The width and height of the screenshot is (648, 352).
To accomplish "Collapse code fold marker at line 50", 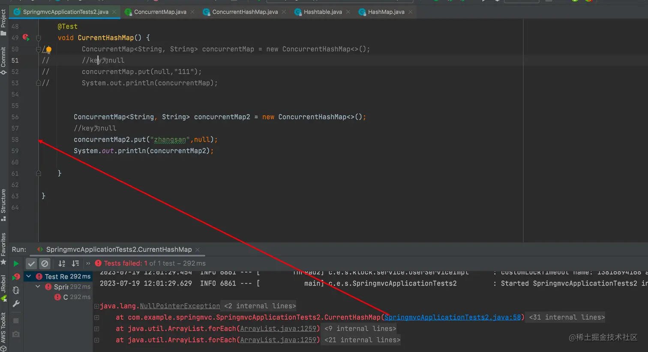I will tap(38, 49).
